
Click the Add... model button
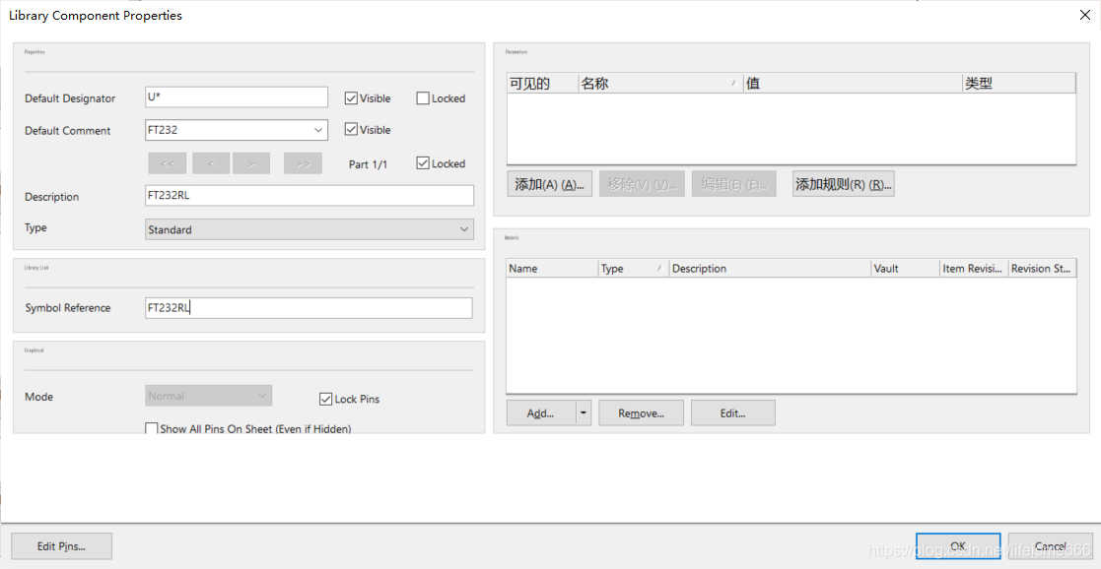541,413
